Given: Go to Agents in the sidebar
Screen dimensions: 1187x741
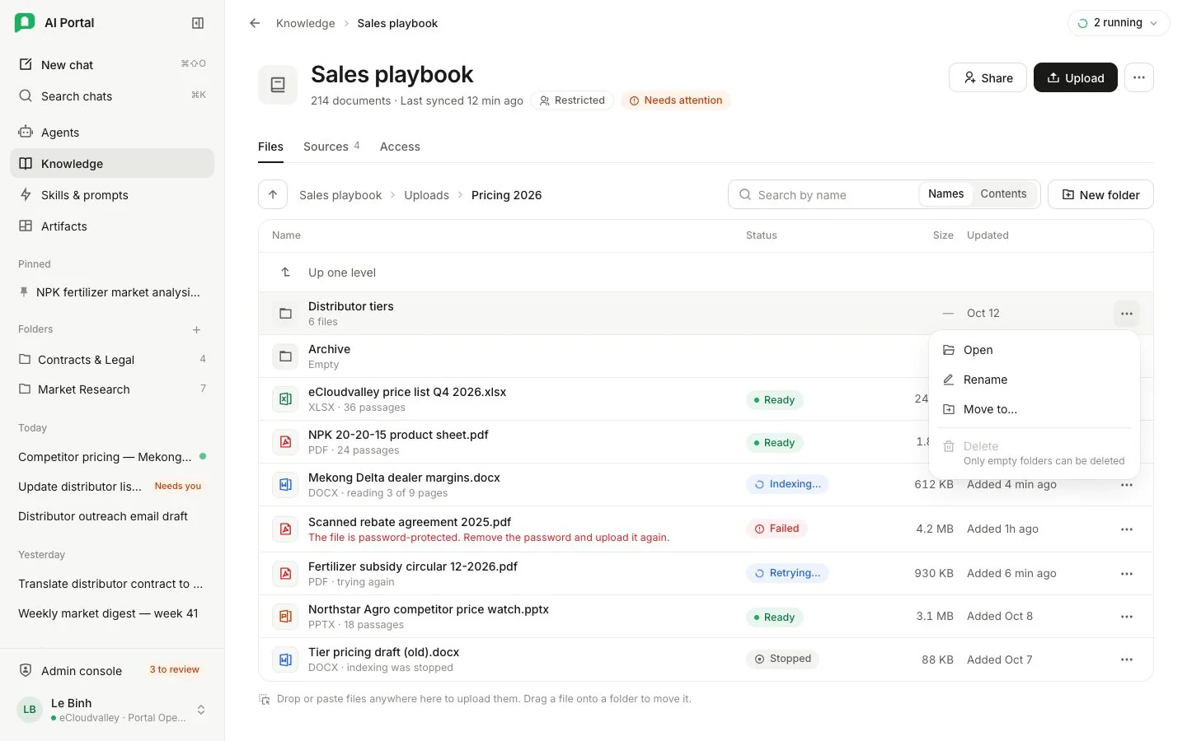Looking at the screenshot, I should click(112, 133).
